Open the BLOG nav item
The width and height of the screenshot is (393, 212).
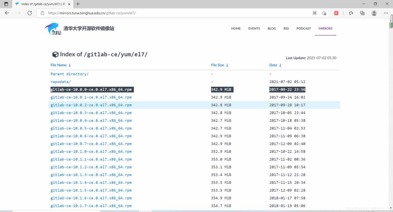click(272, 28)
